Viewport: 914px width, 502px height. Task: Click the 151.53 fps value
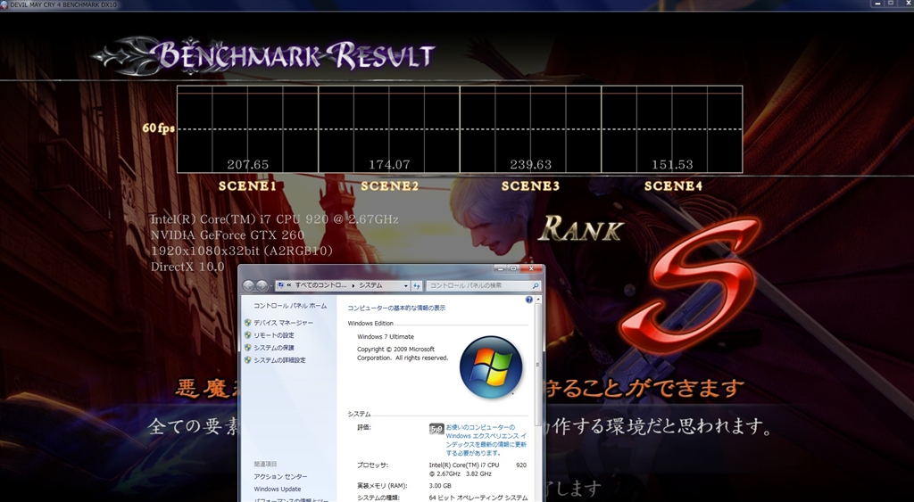[x=673, y=165]
